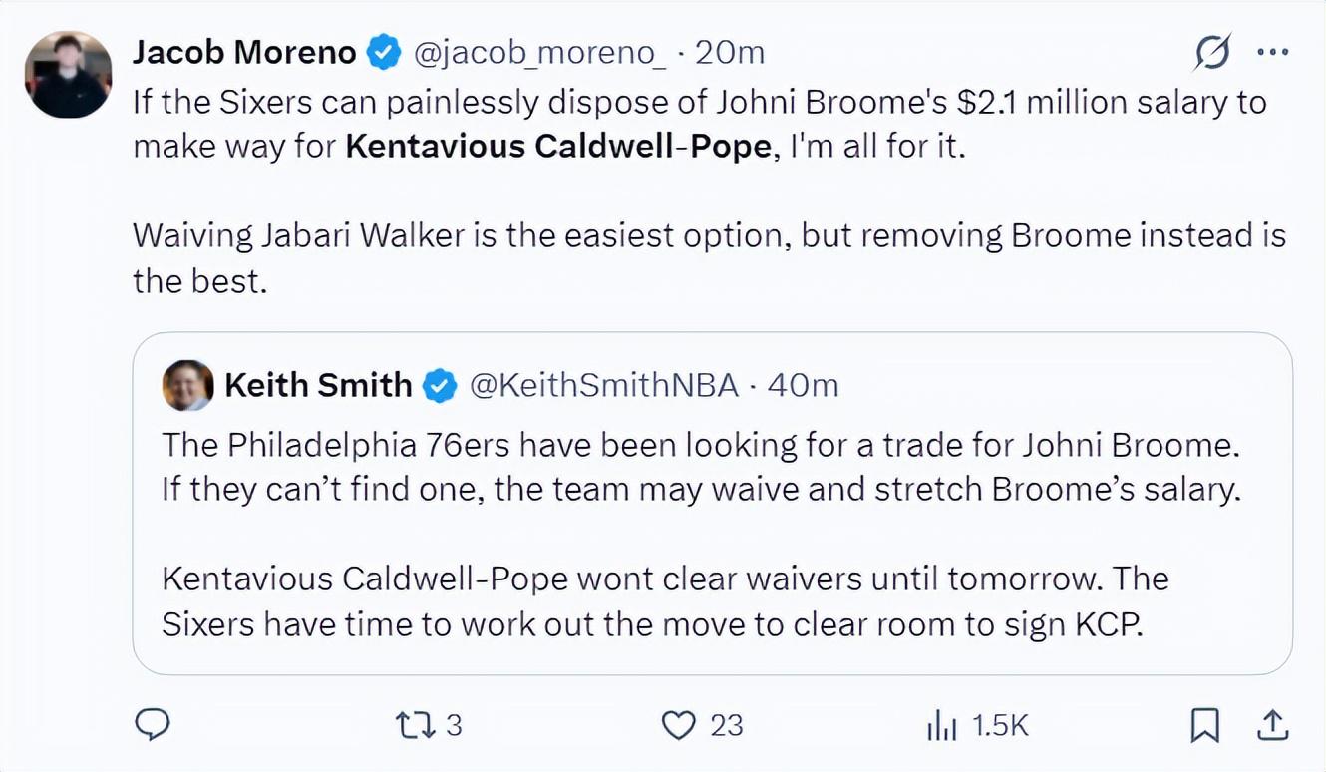Click the Jacob Moreno display name
The height and width of the screenshot is (772, 1326).
(x=245, y=52)
